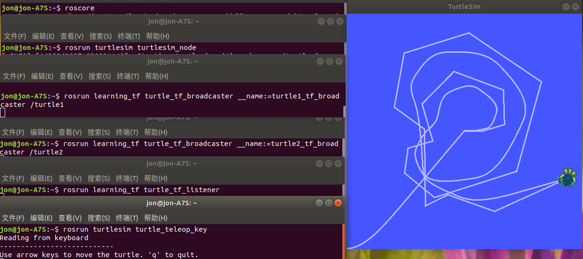Open 帮助(H) menu in turtle1 broadcaster terminal
583x259 pixels.
click(157, 76)
